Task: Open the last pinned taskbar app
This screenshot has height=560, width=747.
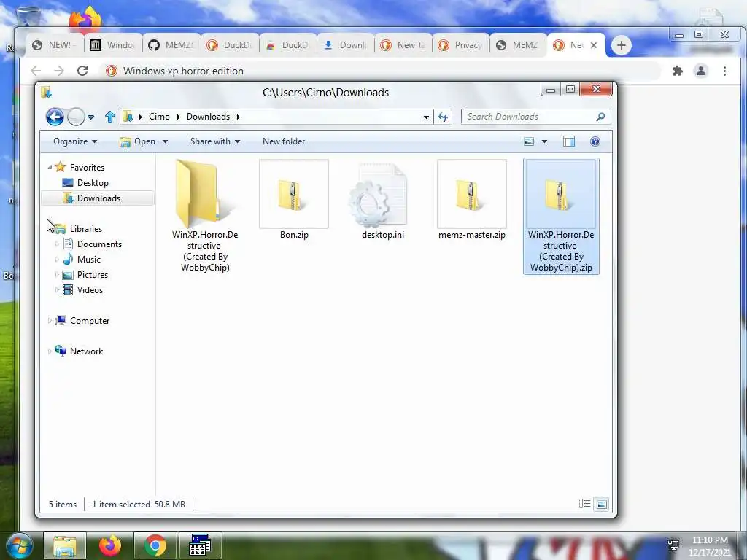Action: pos(200,545)
